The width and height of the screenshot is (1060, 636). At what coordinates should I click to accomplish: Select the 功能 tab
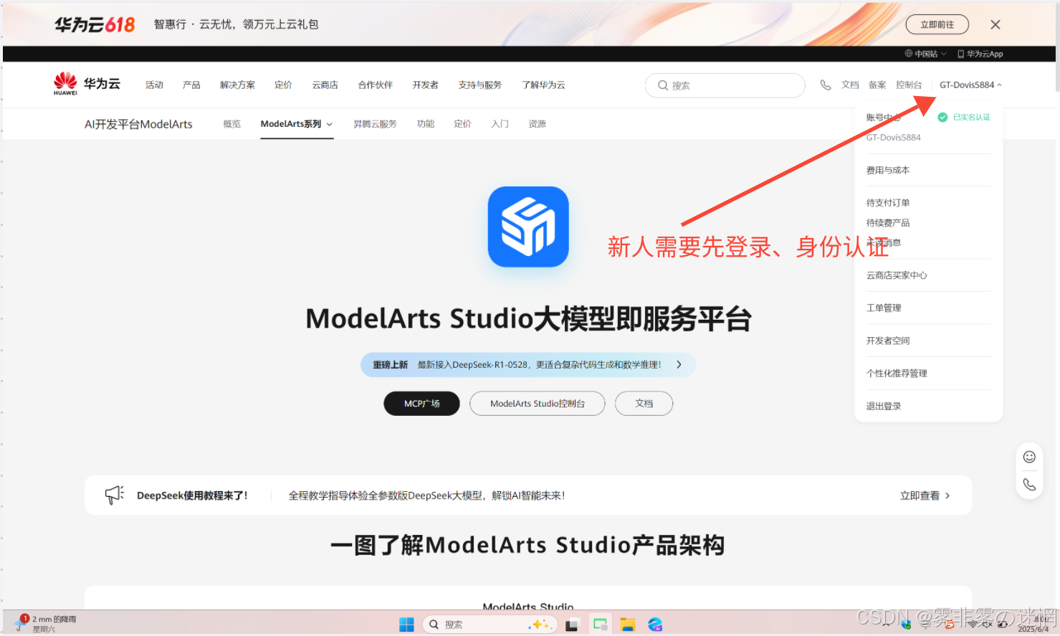click(426, 124)
